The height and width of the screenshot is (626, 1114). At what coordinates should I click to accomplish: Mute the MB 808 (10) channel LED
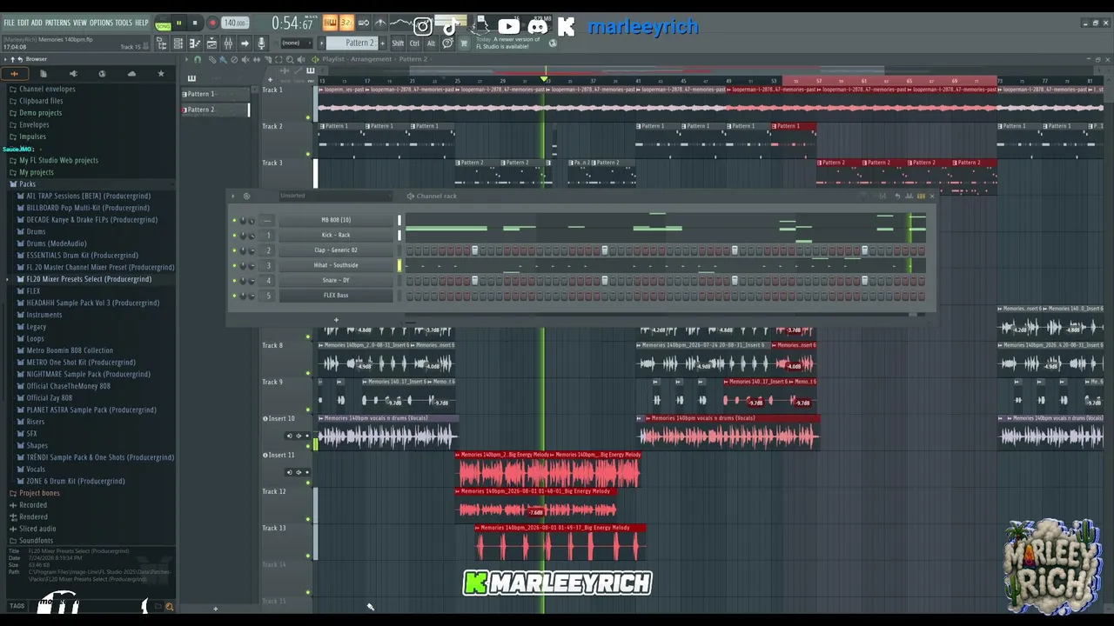click(234, 221)
